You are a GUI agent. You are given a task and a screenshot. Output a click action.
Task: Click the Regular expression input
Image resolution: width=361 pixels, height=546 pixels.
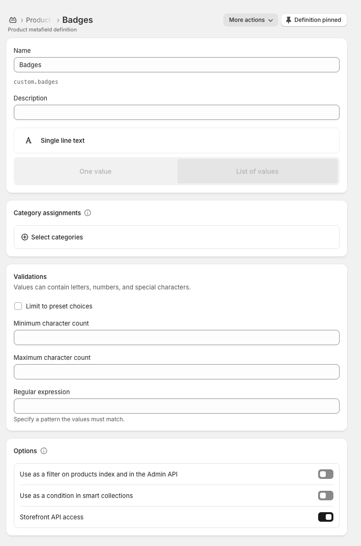[176, 406]
